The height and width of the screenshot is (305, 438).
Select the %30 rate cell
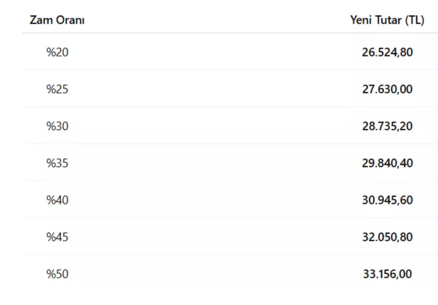tap(57, 126)
